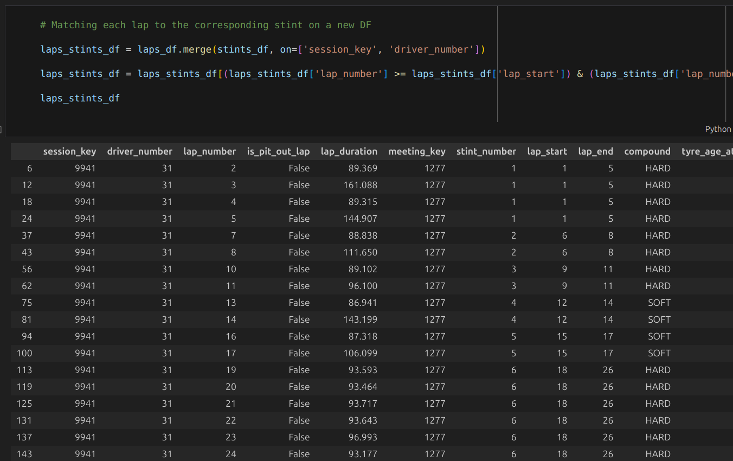Click the 'driver_number' string in the merge call
The height and width of the screenshot is (461, 733).
pos(432,49)
